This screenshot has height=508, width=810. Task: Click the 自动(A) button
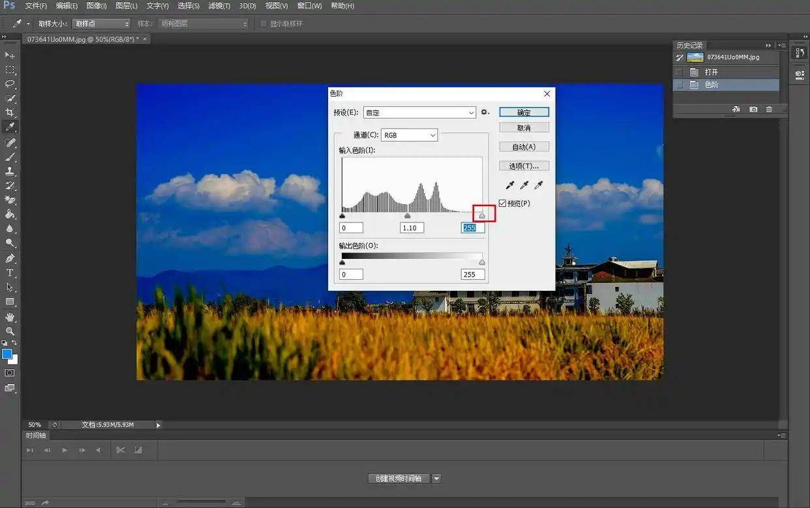tap(524, 147)
